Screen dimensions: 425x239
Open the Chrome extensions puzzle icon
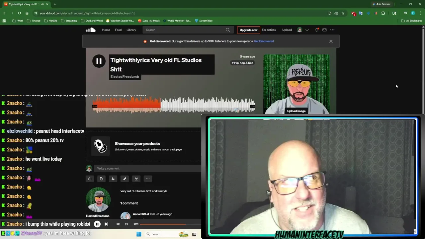pyautogui.click(x=383, y=13)
